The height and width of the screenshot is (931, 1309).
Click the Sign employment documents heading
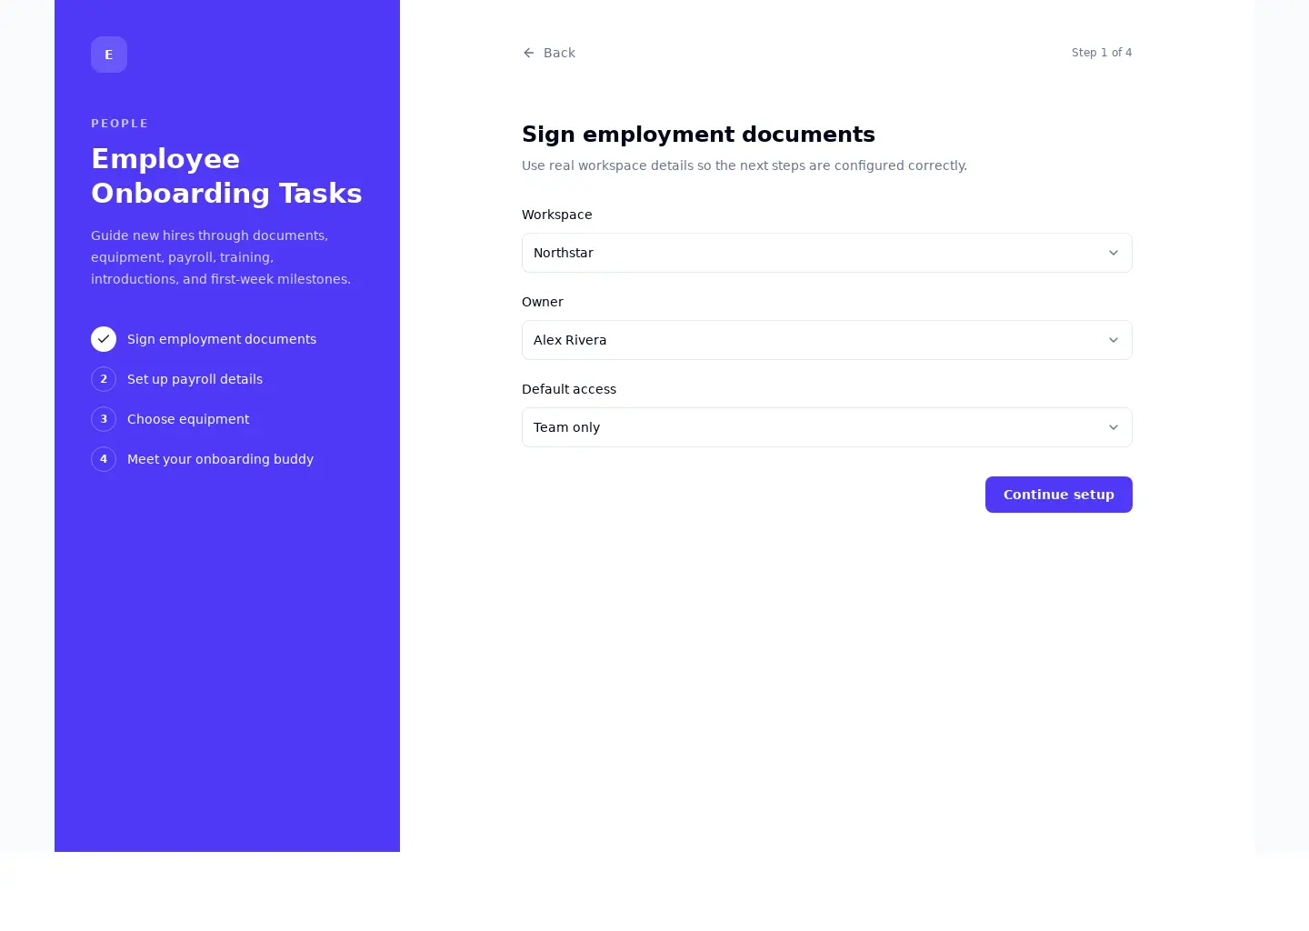click(698, 135)
